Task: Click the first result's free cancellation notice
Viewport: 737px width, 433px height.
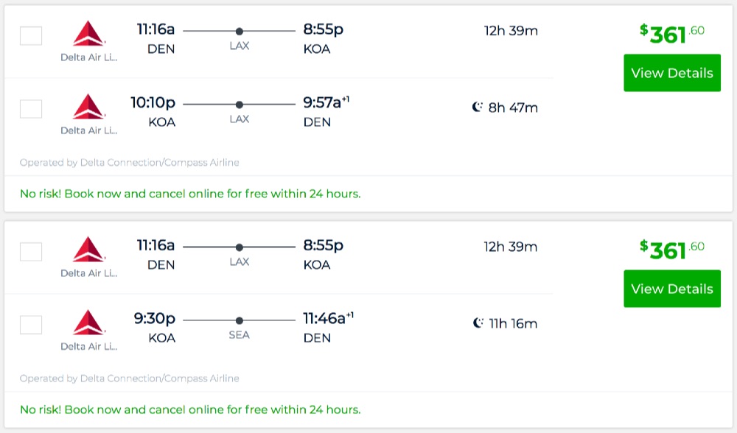Action: (190, 194)
